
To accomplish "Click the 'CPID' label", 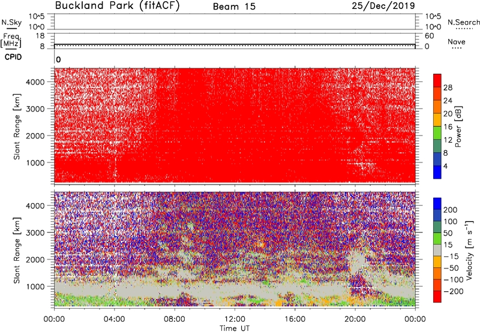I will click(x=13, y=57).
